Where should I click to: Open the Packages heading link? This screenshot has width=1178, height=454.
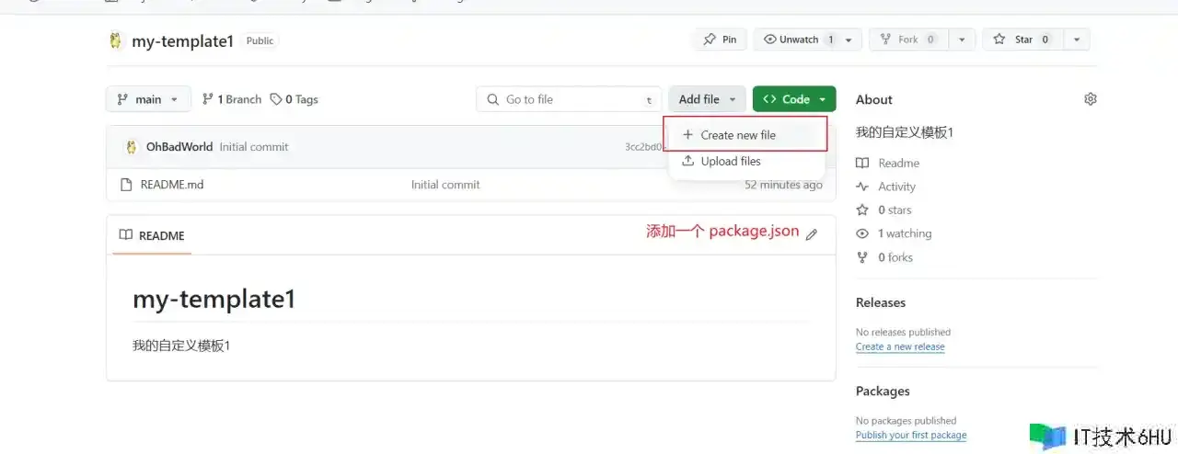tap(883, 391)
